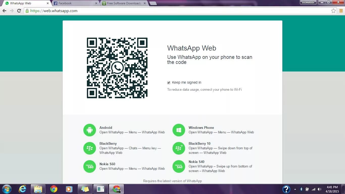Click the green HTTPS padlock icon
Image resolution: width=345 pixels, height=194 pixels.
[27, 11]
